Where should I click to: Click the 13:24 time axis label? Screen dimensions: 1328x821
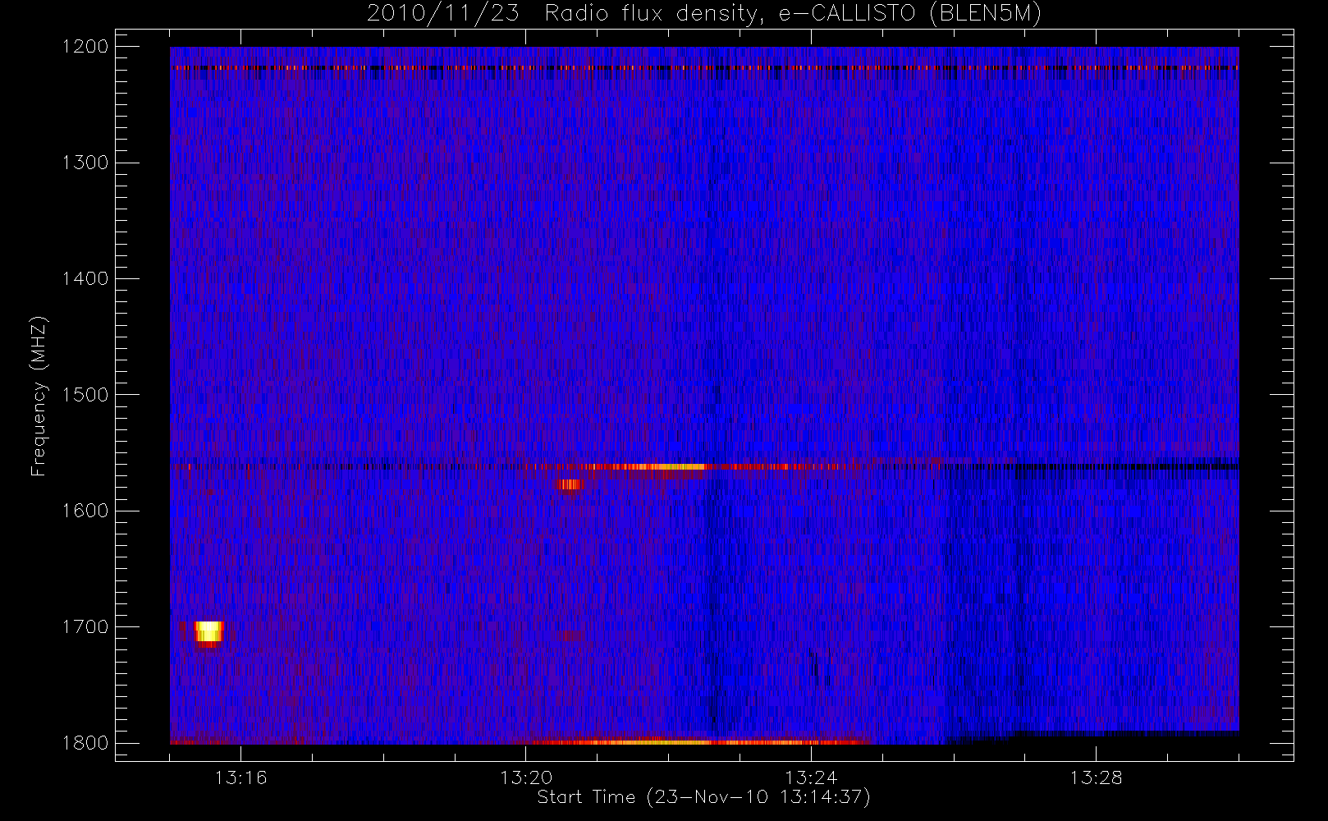(x=811, y=777)
